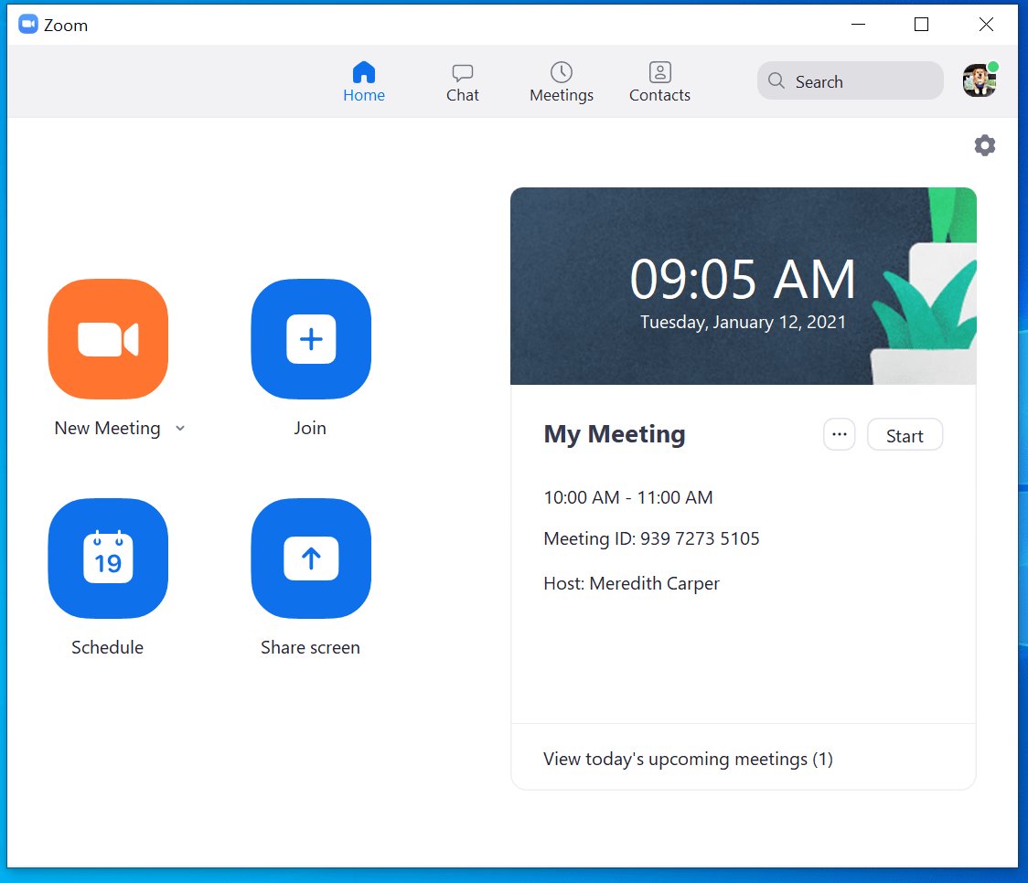Click inside the Search field
The image size is (1028, 883).
851,81
